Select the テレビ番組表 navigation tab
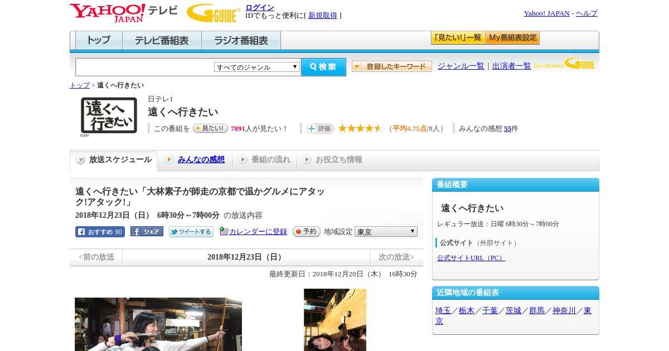 click(162, 41)
